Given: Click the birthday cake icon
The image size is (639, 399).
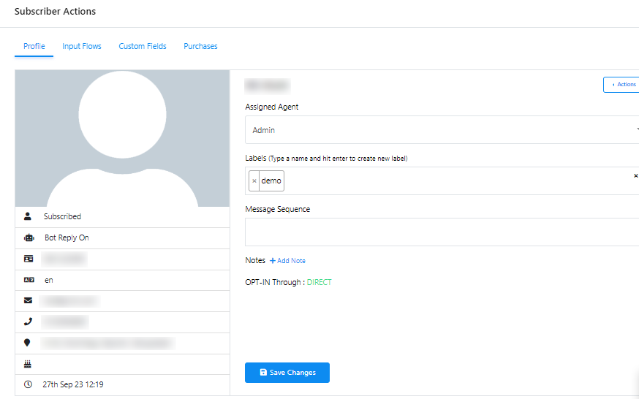Looking at the screenshot, I should click(x=29, y=363).
